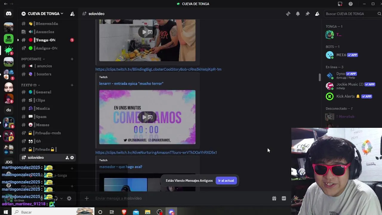This screenshot has width=382, height=215.
Task: Open boosters channel
Action: coord(48,74)
